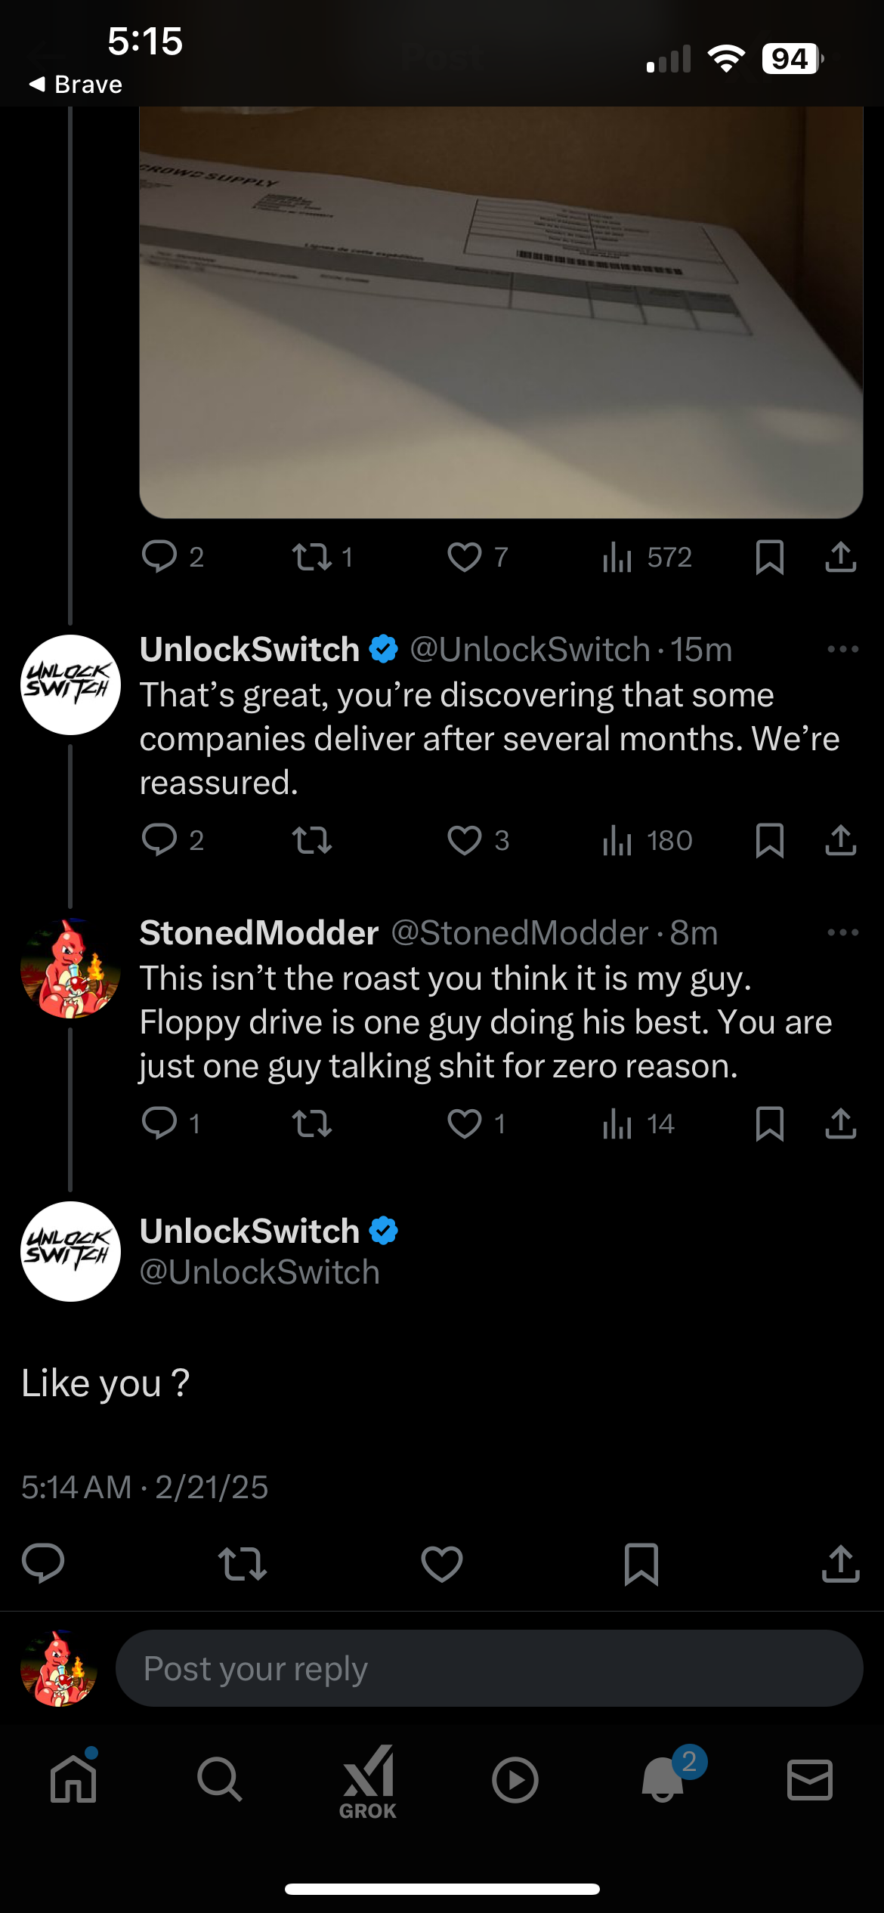Like the main "Like you ?" post
The height and width of the screenshot is (1913, 884).
coord(442,1564)
